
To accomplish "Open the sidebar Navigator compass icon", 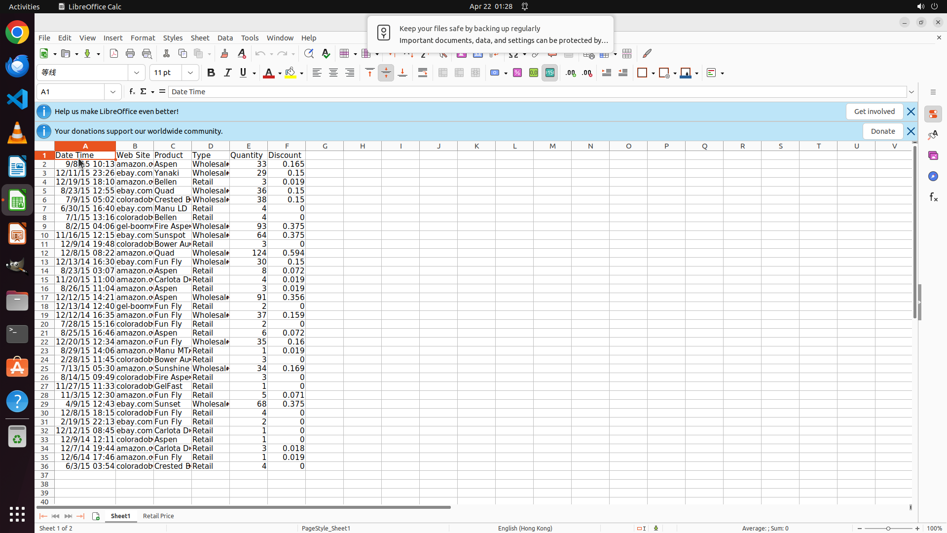I will [933, 176].
